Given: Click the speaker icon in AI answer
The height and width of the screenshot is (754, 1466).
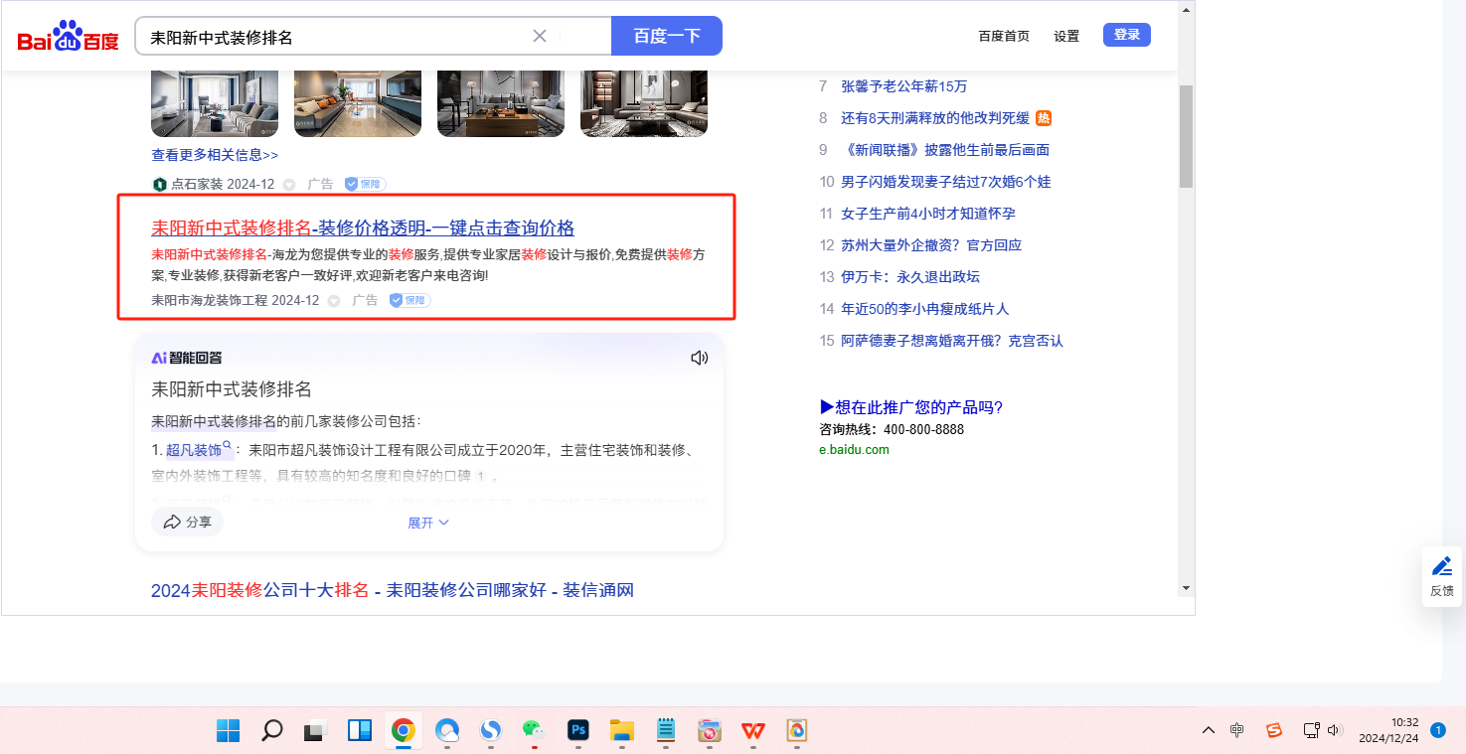Looking at the screenshot, I should pos(700,358).
